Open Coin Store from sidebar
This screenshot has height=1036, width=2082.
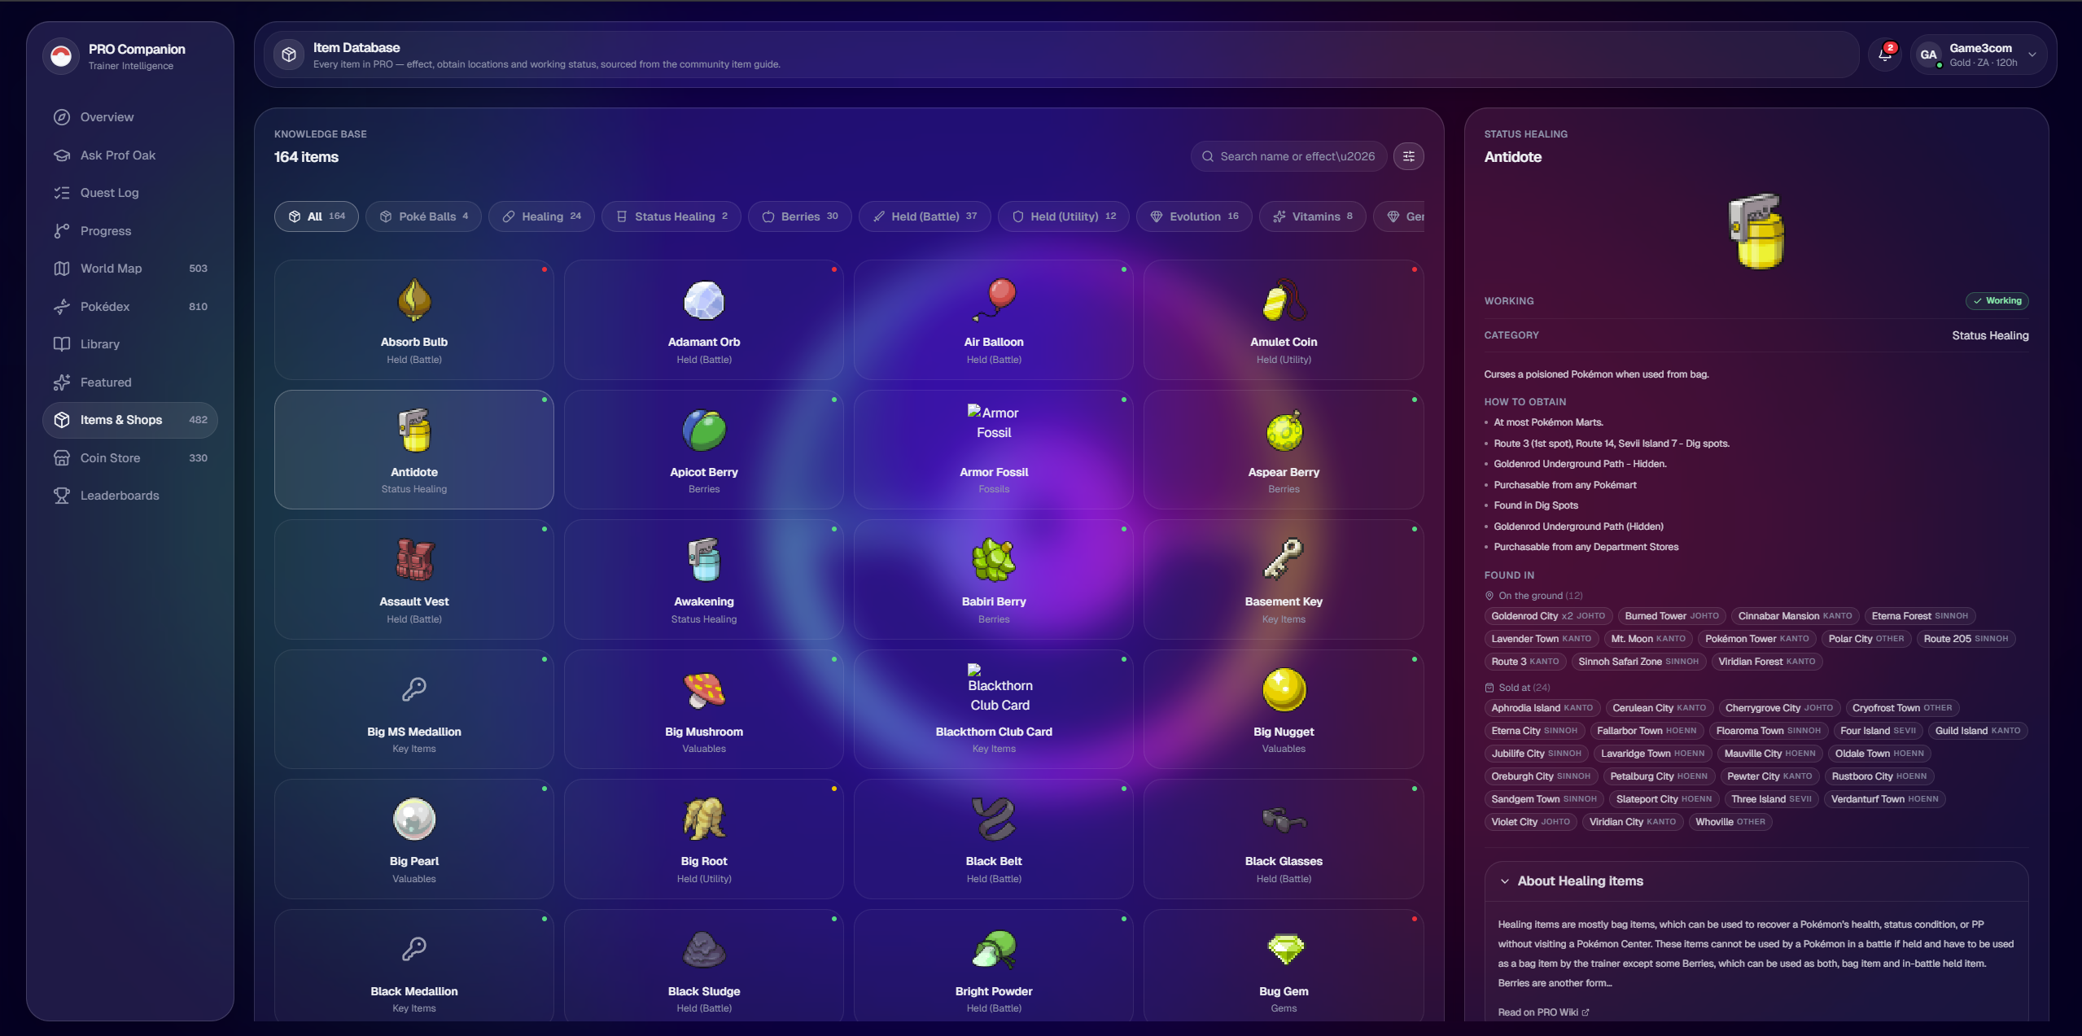pos(110,458)
